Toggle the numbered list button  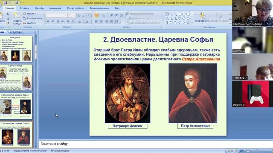[104, 15]
